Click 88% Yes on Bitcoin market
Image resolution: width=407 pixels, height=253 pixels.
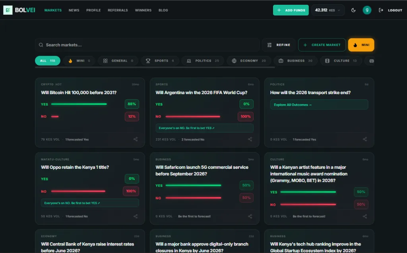(132, 104)
